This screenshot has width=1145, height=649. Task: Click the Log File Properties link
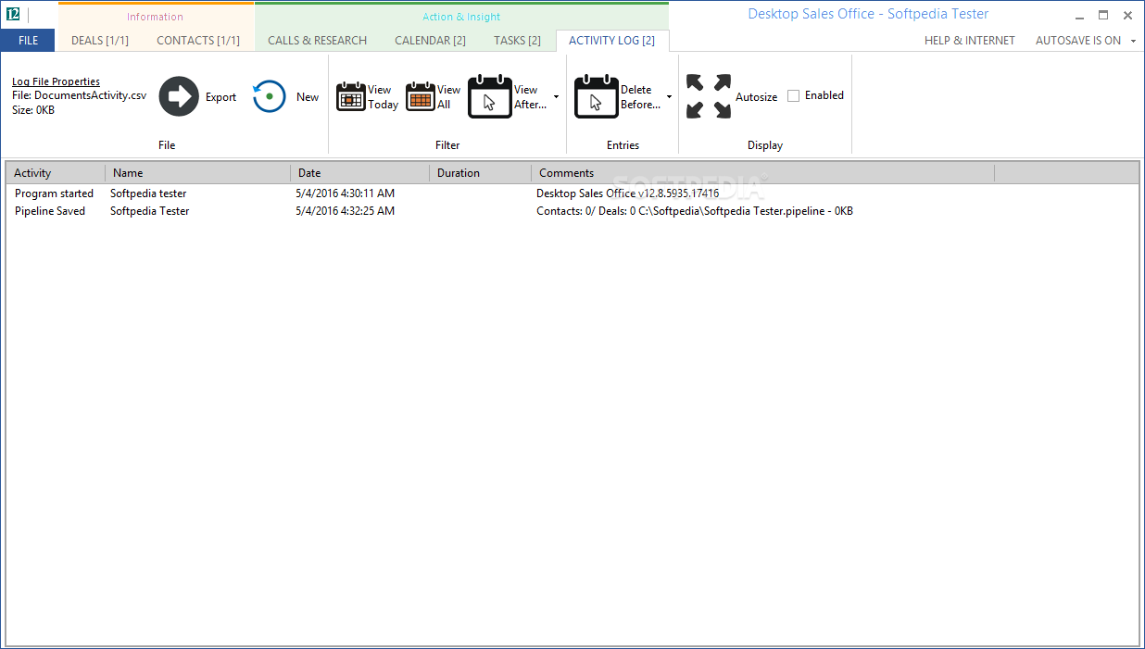point(56,81)
